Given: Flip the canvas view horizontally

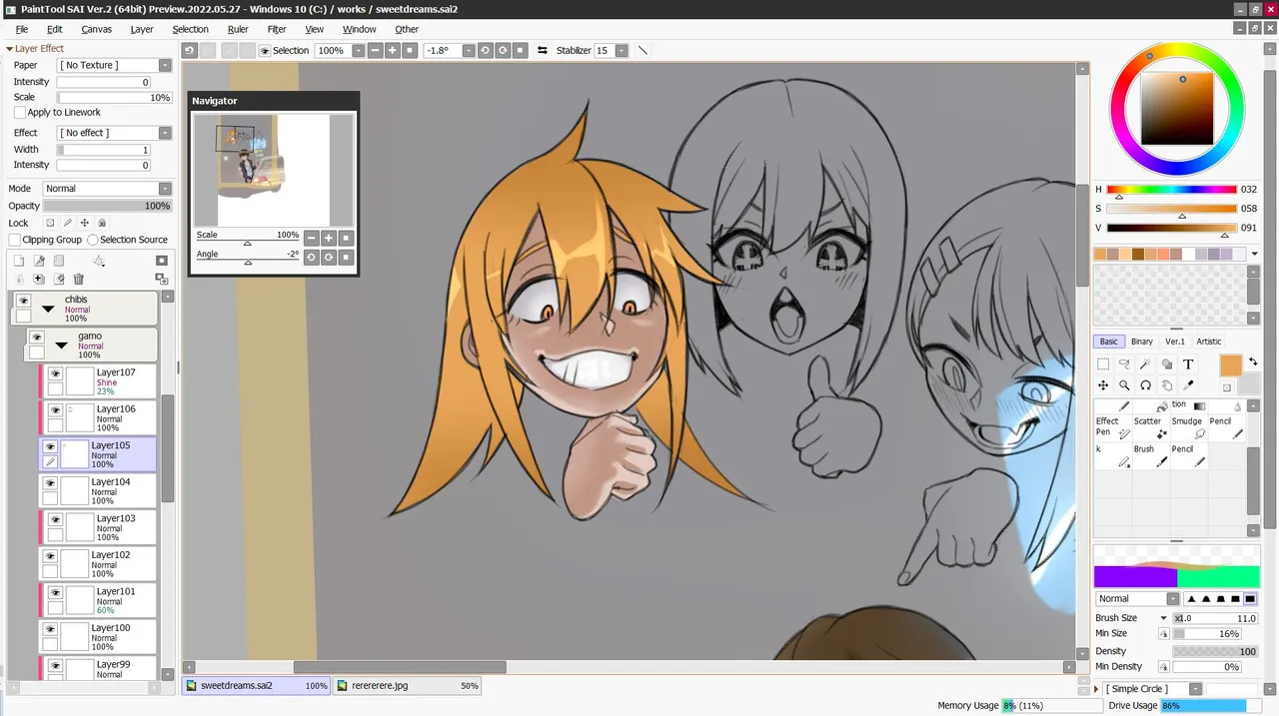Looking at the screenshot, I should coord(542,50).
